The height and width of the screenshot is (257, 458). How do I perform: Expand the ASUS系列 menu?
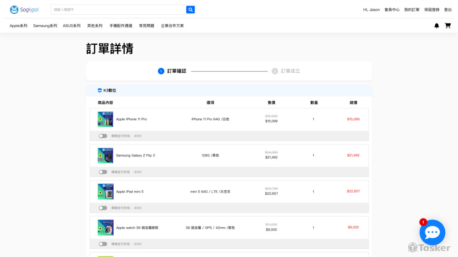pyautogui.click(x=71, y=26)
